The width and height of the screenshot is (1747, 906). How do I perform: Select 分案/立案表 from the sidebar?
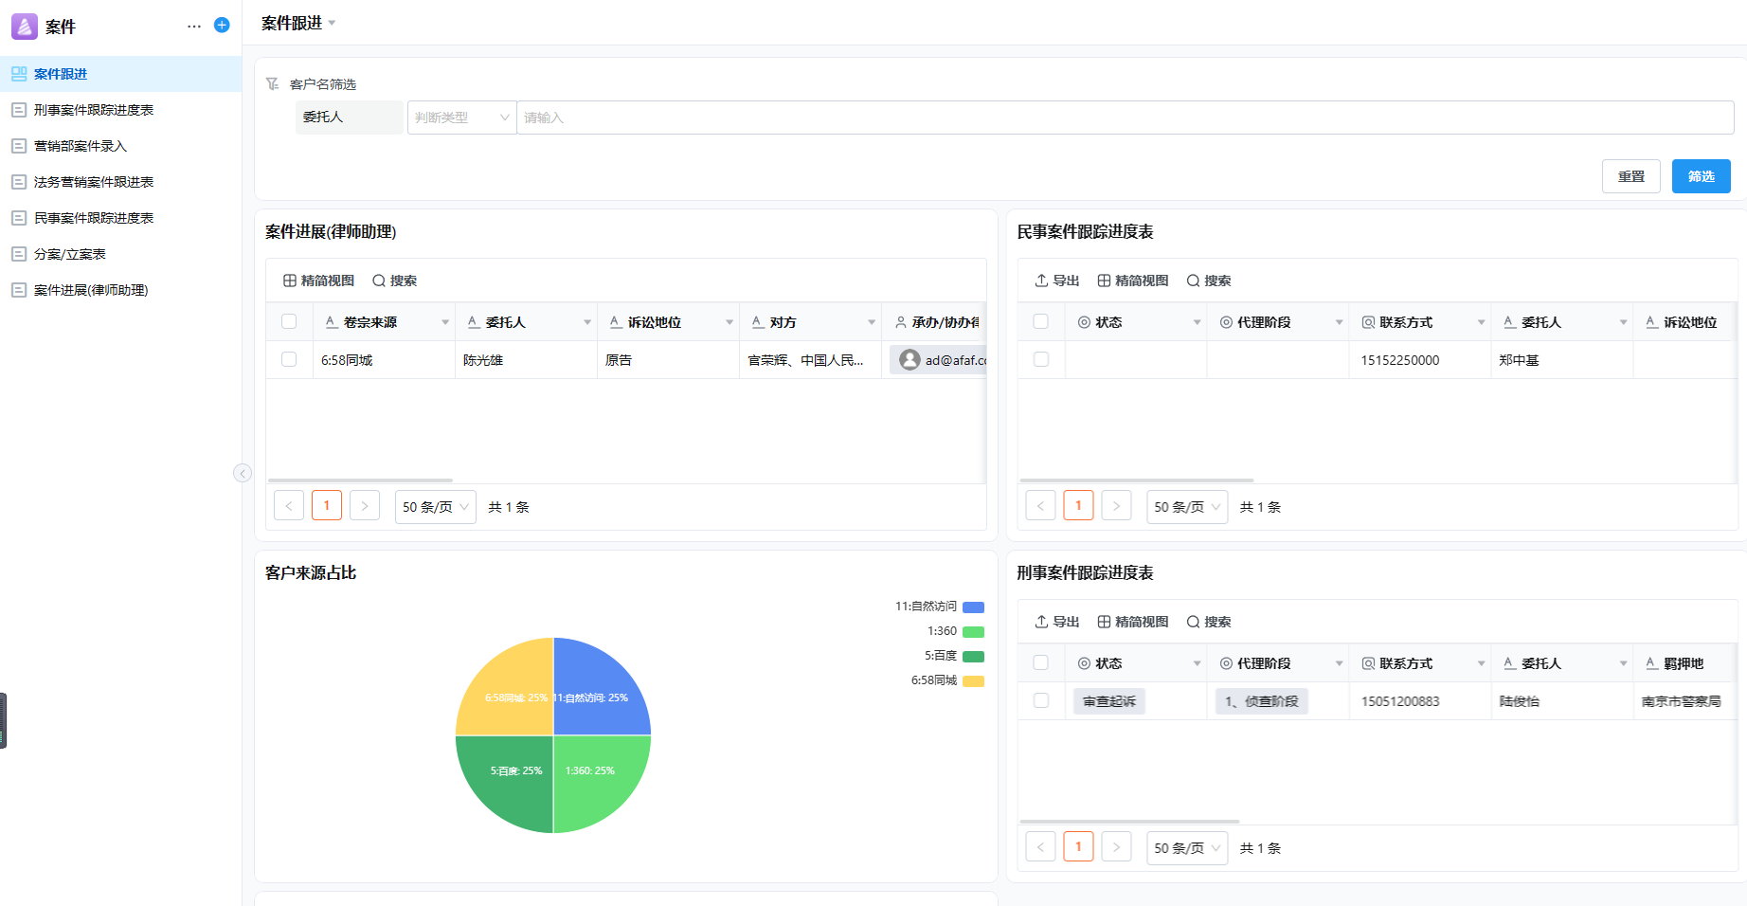pos(69,254)
